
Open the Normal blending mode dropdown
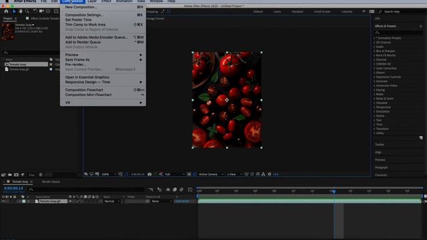coord(112,201)
